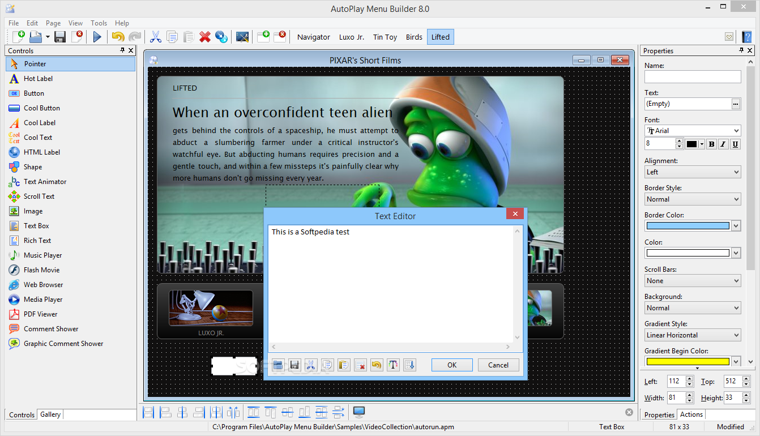This screenshot has width=760, height=436.
Task: Switch to the Actions tab
Action: [691, 414]
